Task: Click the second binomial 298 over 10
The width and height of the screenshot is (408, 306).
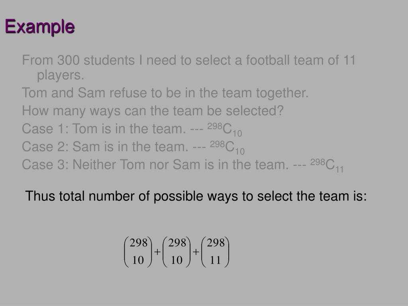Action: pos(177,252)
